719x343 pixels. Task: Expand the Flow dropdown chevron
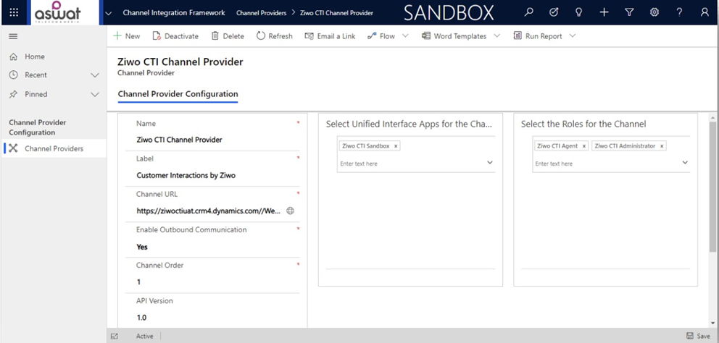coord(405,35)
